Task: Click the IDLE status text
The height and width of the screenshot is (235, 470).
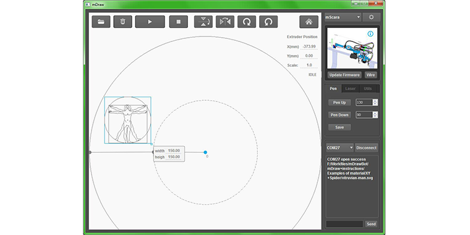Action: click(x=312, y=75)
